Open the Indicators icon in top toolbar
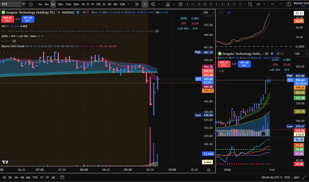 tap(168, 4)
